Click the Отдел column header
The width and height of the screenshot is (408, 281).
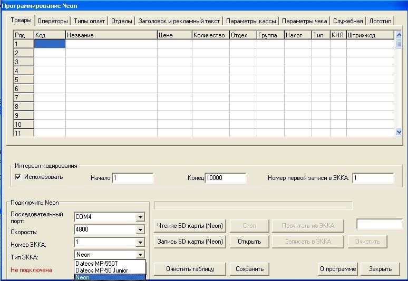tap(243, 35)
